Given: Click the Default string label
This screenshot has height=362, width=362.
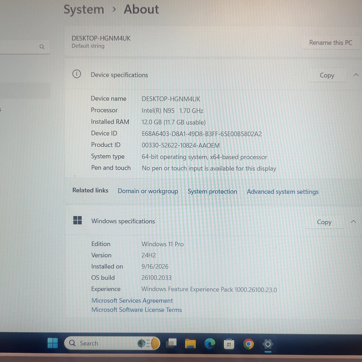Looking at the screenshot, I should click(x=88, y=46).
